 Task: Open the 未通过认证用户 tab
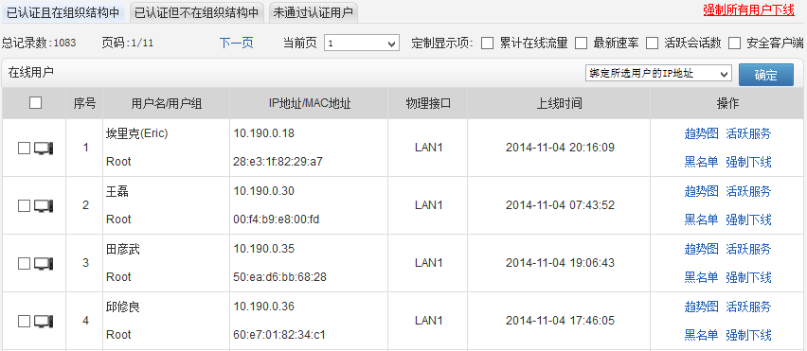[313, 13]
